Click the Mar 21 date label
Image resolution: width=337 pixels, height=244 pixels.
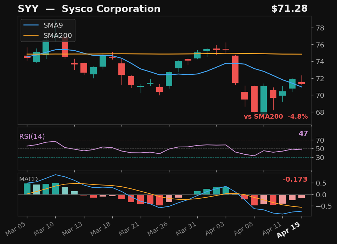point(129,229)
